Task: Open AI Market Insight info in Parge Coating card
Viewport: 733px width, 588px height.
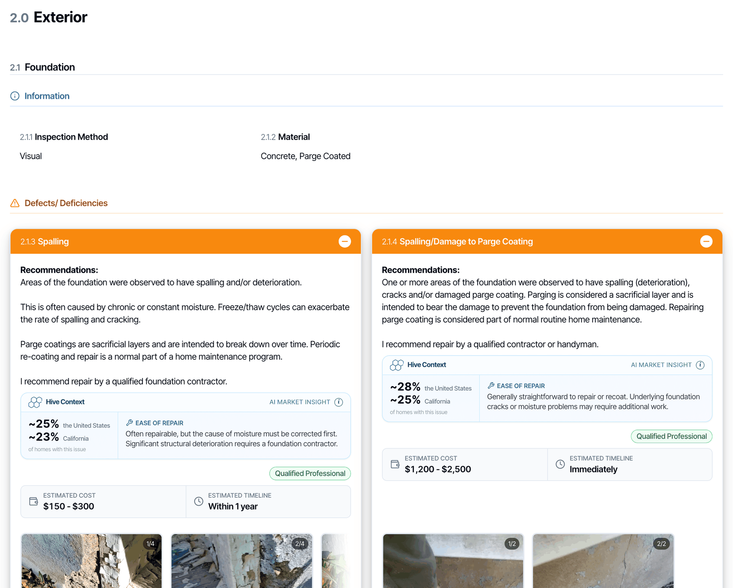Action: (x=700, y=365)
